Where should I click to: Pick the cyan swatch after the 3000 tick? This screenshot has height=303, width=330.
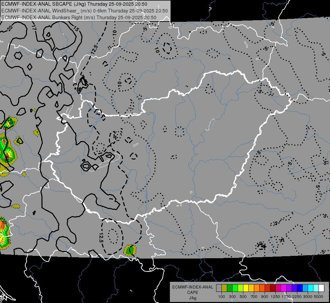311,288
